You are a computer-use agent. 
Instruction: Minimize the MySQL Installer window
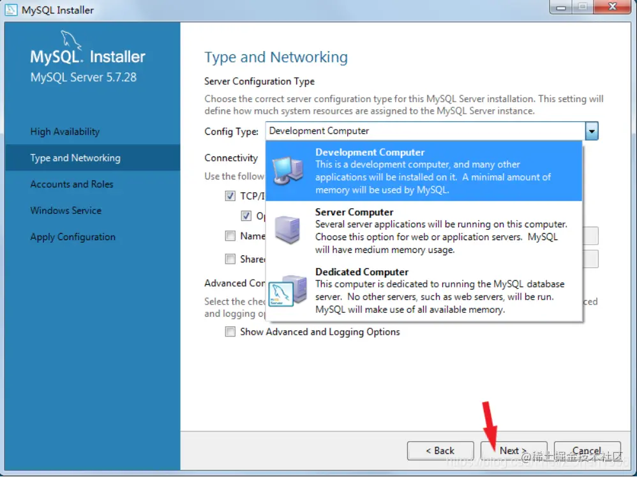click(561, 7)
